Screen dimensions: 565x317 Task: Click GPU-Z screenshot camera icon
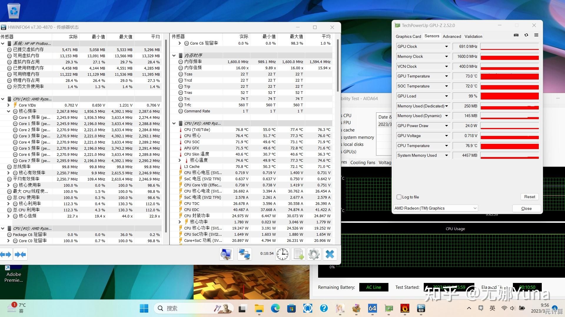(x=516, y=35)
